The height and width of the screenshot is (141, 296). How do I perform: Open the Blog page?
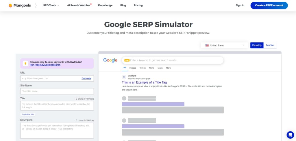(123, 5)
